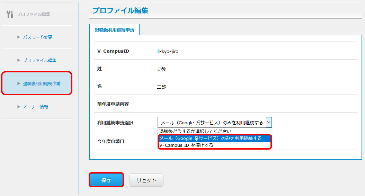This screenshot has height=196, width=365.
Task: Click arrow icon beside オーナー情報
Action: click(x=19, y=107)
